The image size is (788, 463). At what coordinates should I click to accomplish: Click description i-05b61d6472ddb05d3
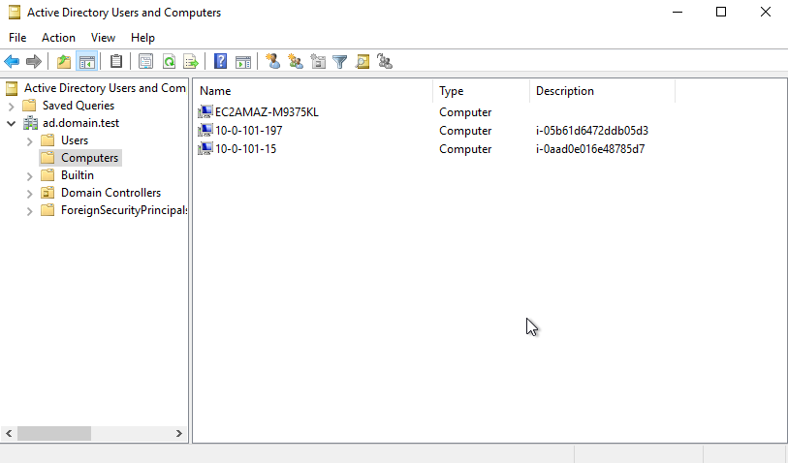point(592,131)
